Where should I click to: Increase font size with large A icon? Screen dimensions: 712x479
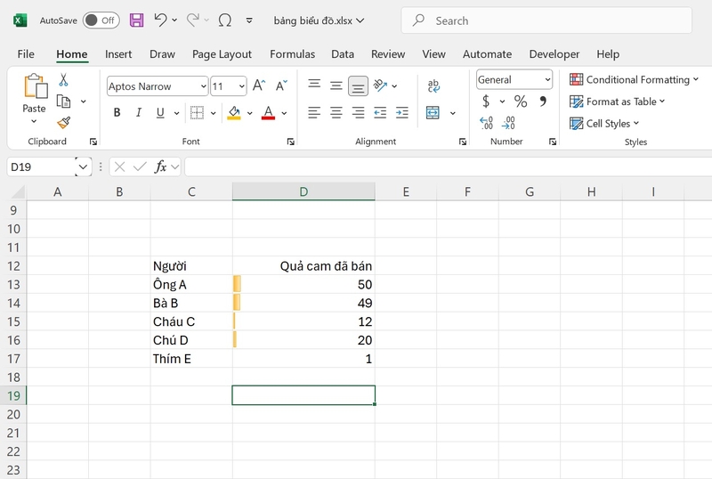(259, 85)
